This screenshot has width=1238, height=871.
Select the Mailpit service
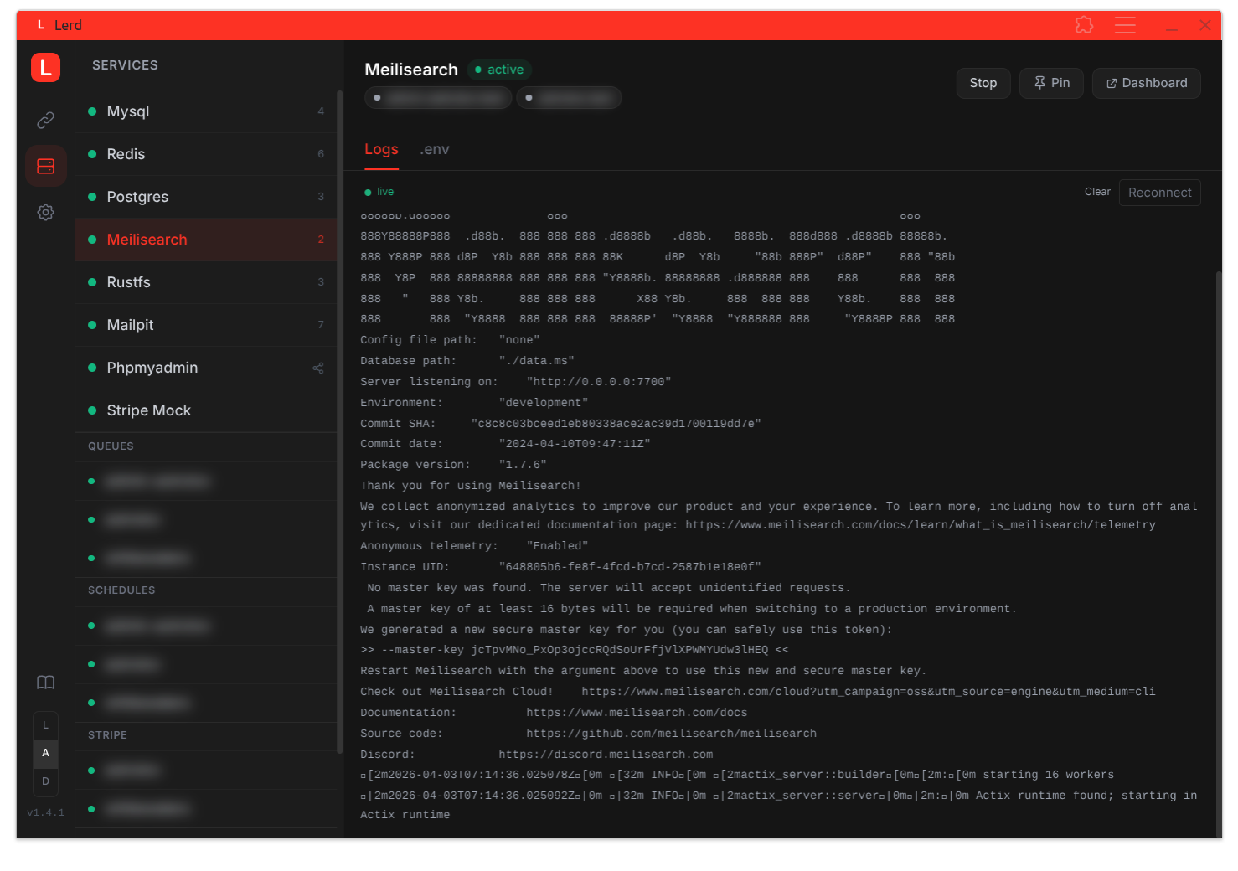coord(206,325)
